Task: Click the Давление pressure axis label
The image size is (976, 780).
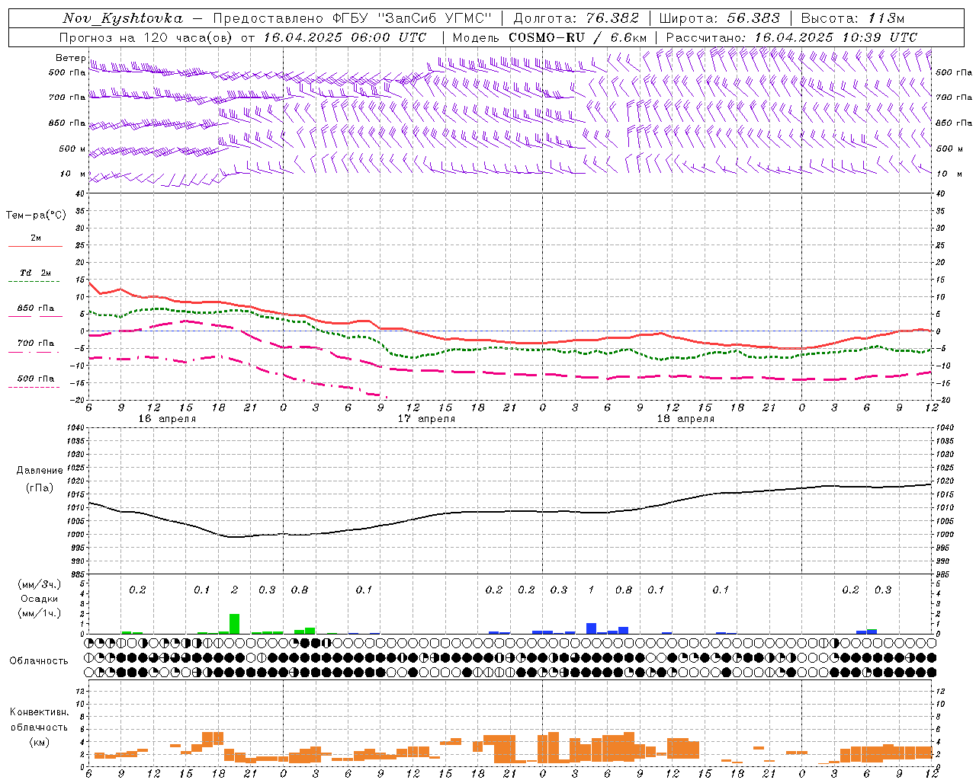Action: click(40, 471)
